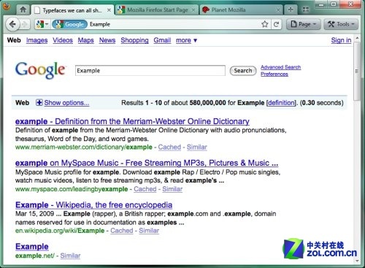Open Gmail link
Image resolution: width=365 pixels, height=268 pixels.
tap(162, 40)
